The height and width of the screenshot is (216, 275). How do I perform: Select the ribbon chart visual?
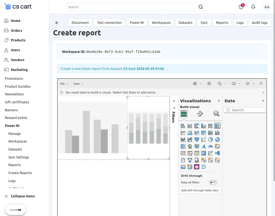coord(183,139)
